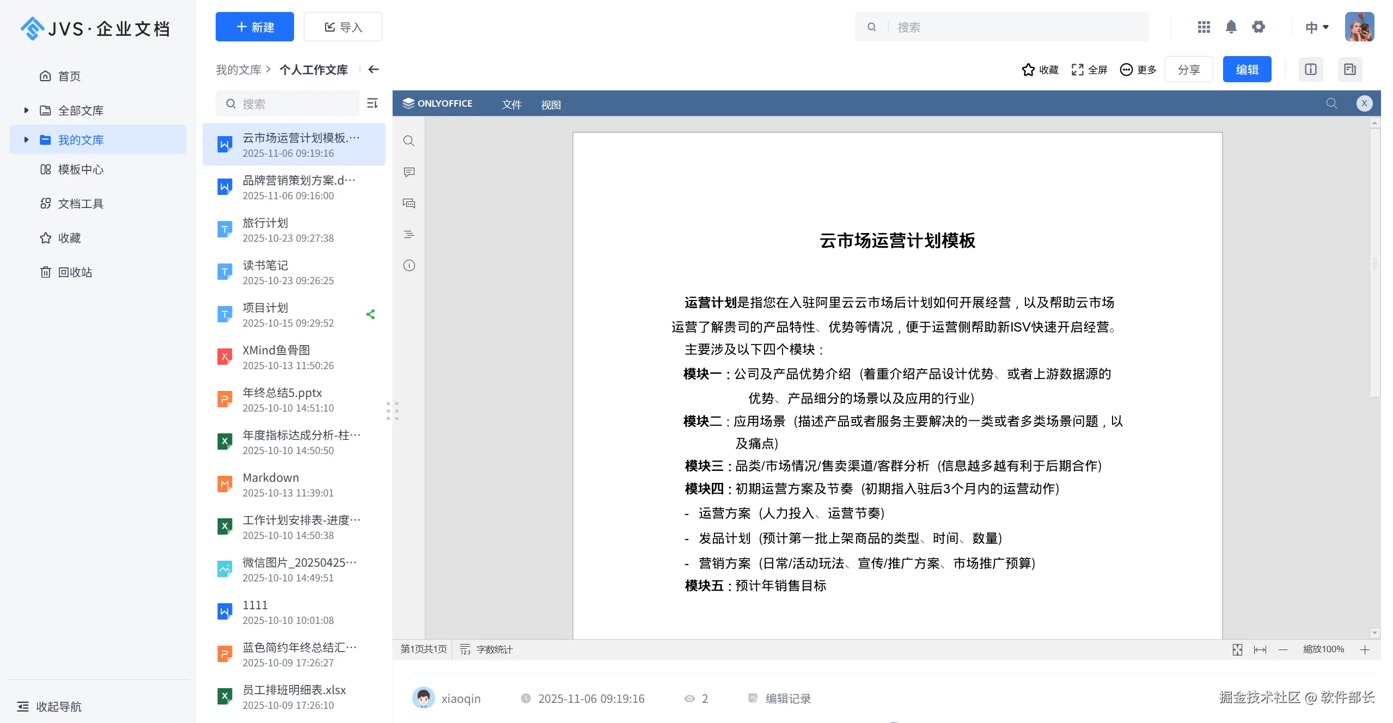Screen dimensions: 1393x723
Task: Click the green share icon on 项目计划
Action: pos(371,314)
